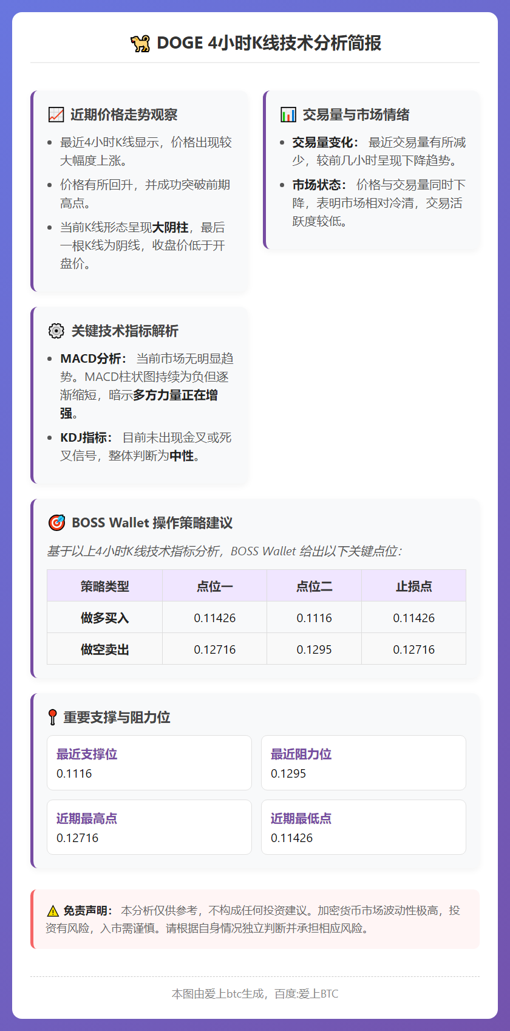Click the 0.11426 value under 近期最低点

(292, 838)
